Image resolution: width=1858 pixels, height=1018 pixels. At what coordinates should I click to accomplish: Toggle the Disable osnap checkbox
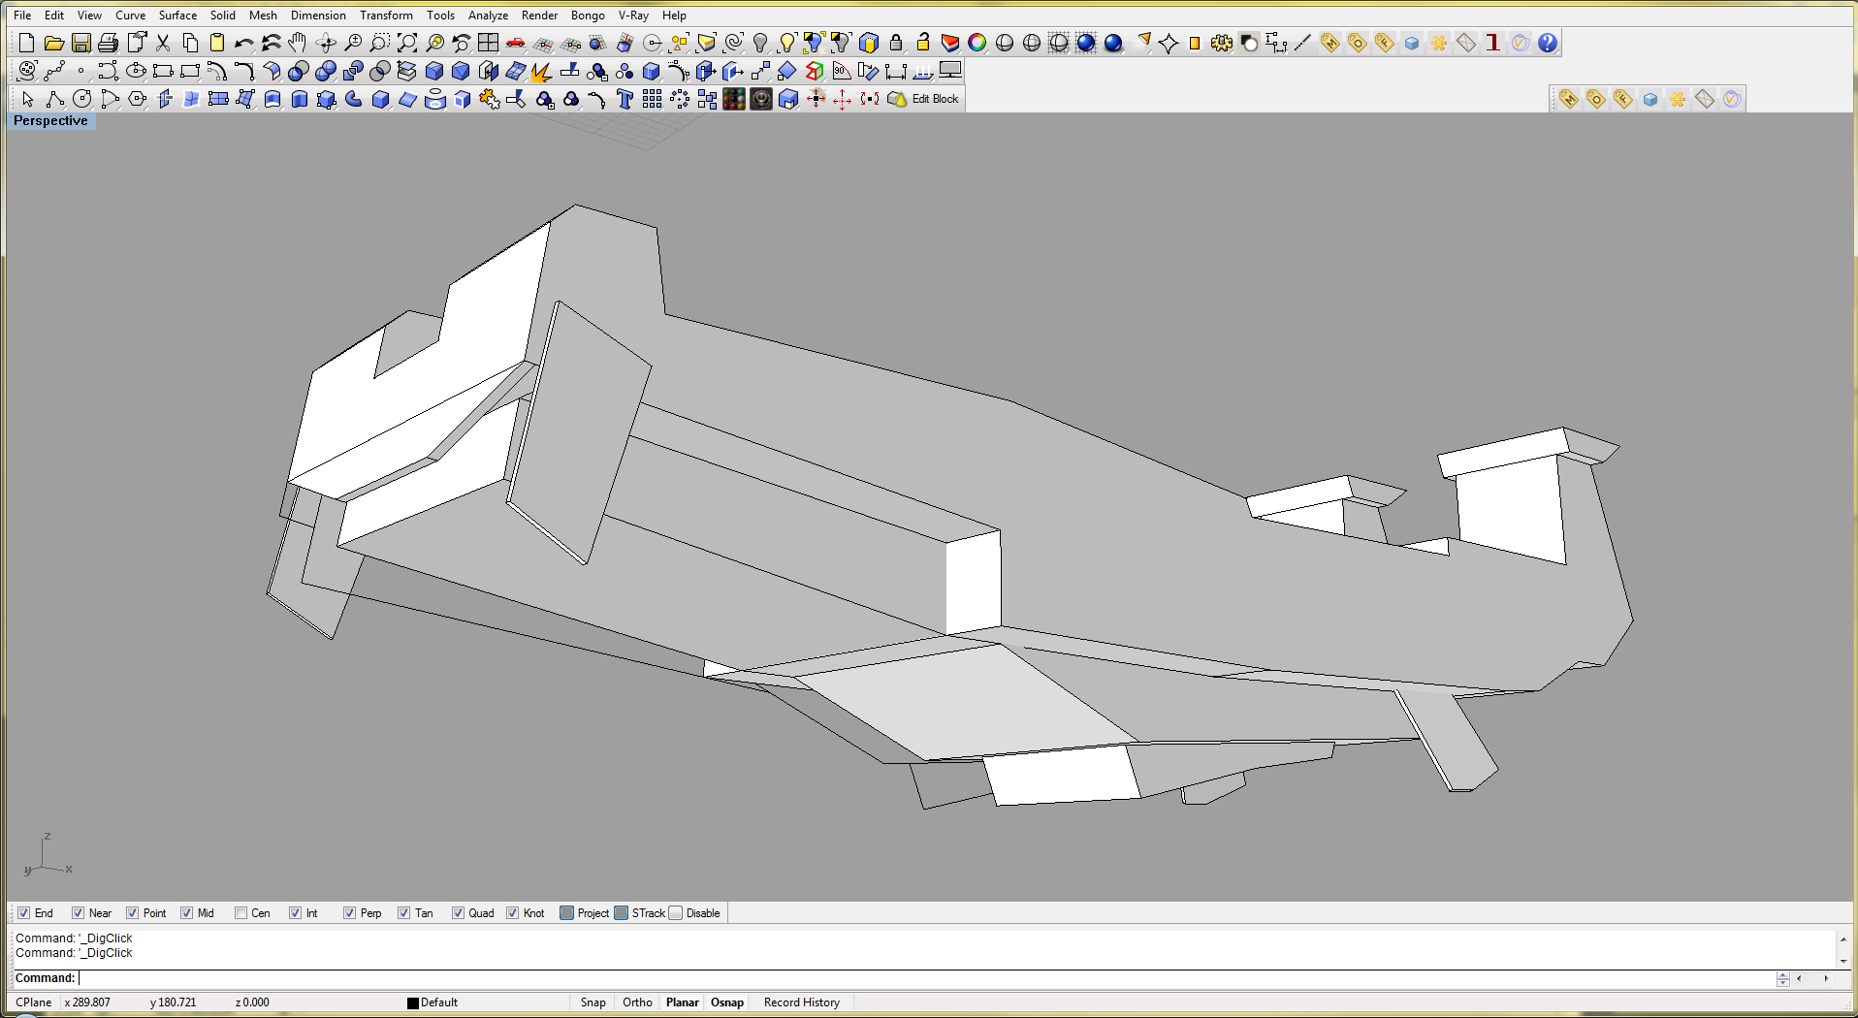(676, 913)
